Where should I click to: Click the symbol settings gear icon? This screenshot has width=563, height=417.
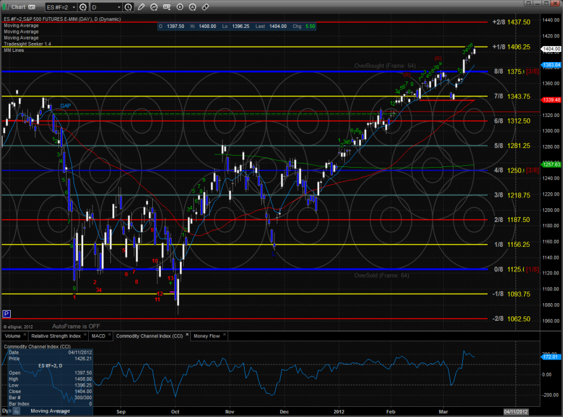83,7
